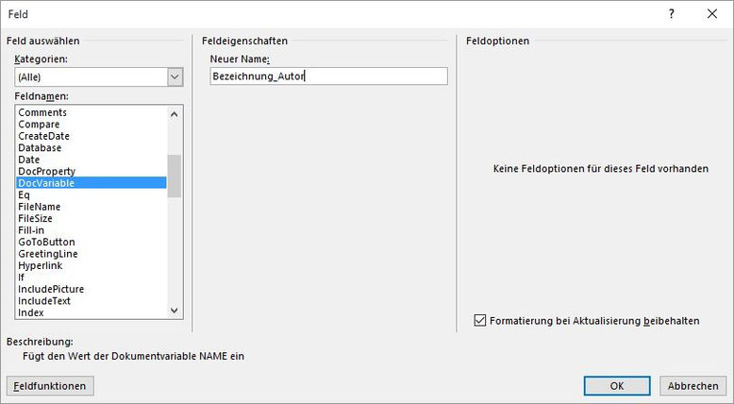The width and height of the screenshot is (734, 404).
Task: Click the Feldfunktionen button
Action: (50, 386)
